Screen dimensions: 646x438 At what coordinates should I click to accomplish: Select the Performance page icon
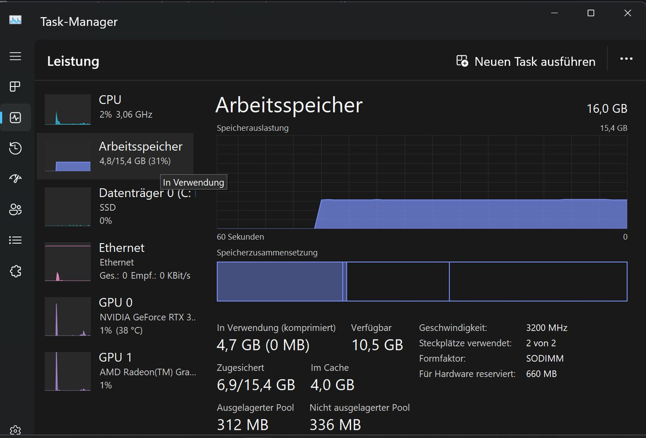click(15, 117)
